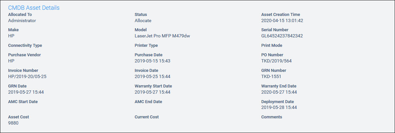The image size is (395, 133).
Task: Select the Purchase Vendor value HP
Action: (x=11, y=61)
